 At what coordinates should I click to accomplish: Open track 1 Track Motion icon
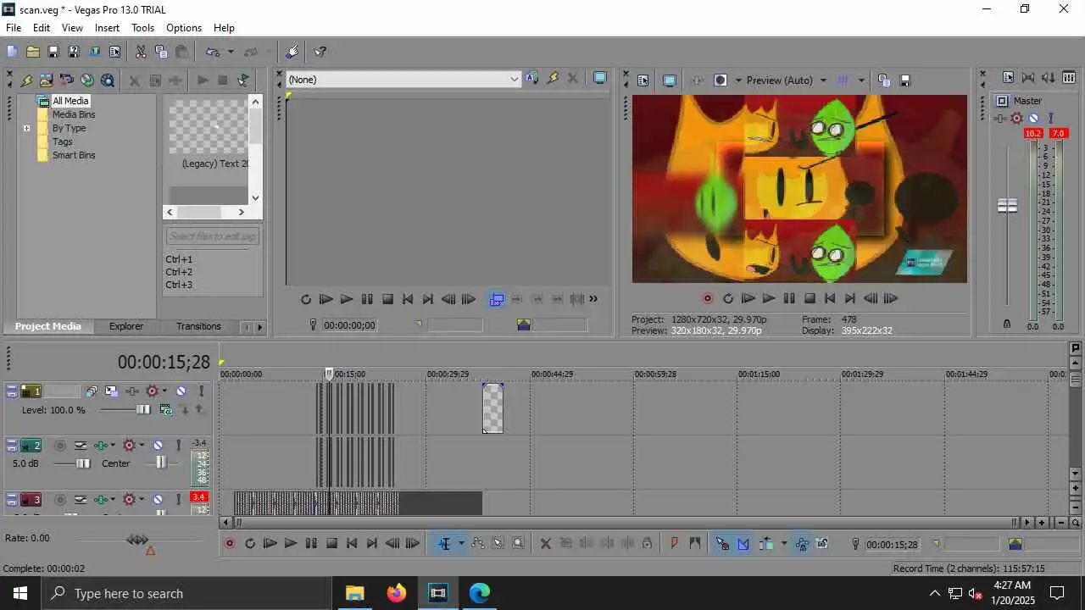[x=111, y=391]
